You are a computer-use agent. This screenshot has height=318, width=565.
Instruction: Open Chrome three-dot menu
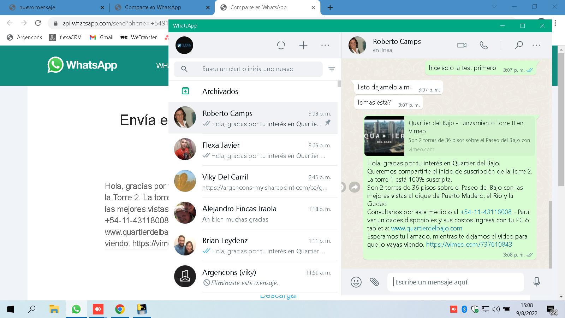coord(555,23)
